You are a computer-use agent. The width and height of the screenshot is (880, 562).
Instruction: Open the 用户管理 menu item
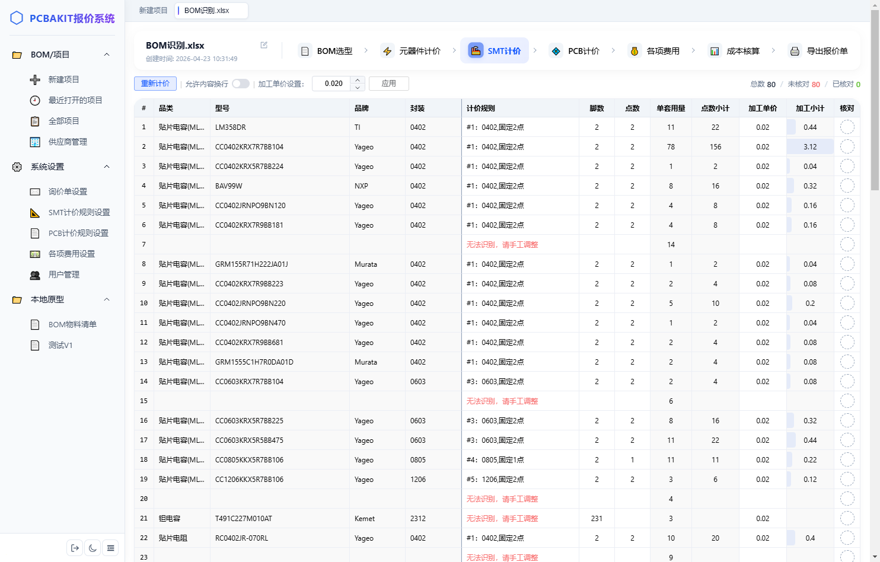click(63, 274)
